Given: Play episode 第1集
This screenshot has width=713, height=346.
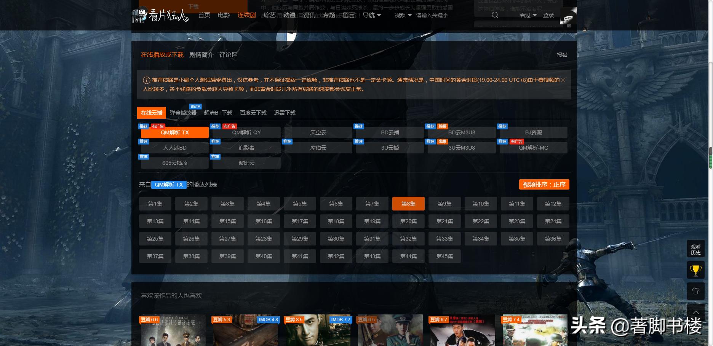Looking at the screenshot, I should [155, 204].
